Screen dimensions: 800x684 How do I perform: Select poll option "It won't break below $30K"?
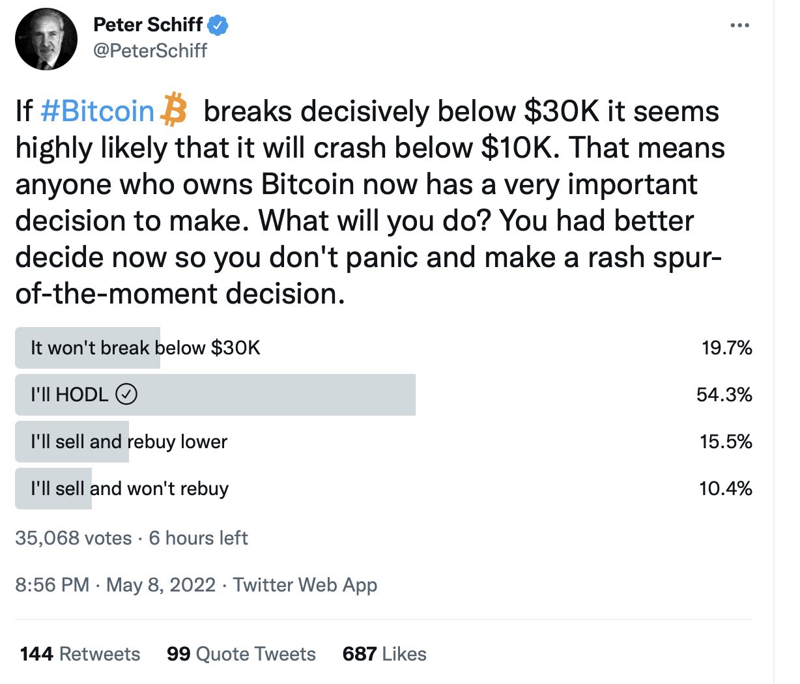[145, 348]
